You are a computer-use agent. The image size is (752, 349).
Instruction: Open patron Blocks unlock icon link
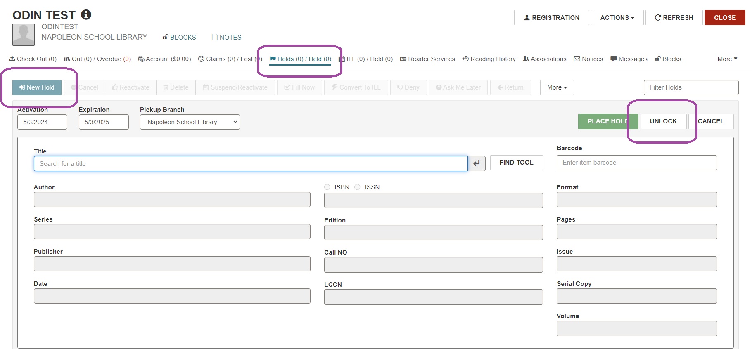(x=179, y=37)
